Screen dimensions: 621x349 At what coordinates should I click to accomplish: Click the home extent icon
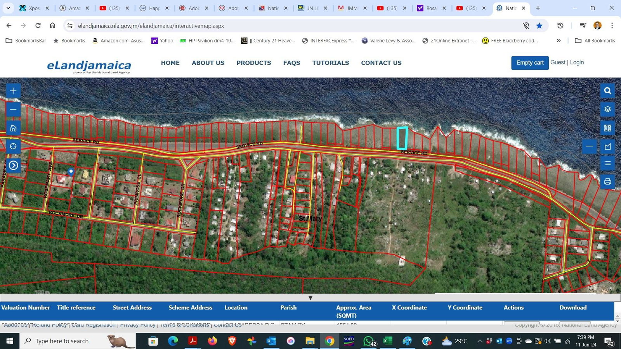pyautogui.click(x=13, y=128)
